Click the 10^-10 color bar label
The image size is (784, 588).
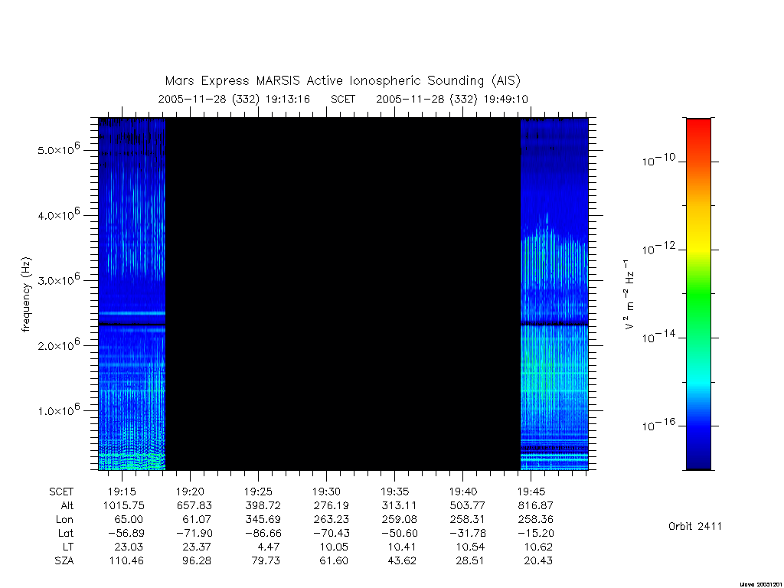[x=658, y=160]
